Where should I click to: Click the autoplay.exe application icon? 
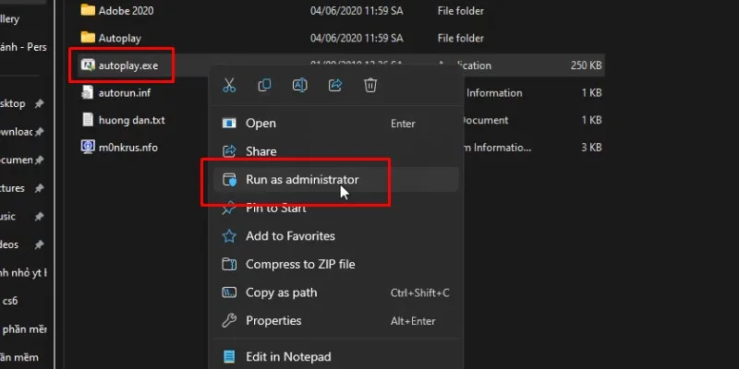pyautogui.click(x=88, y=65)
